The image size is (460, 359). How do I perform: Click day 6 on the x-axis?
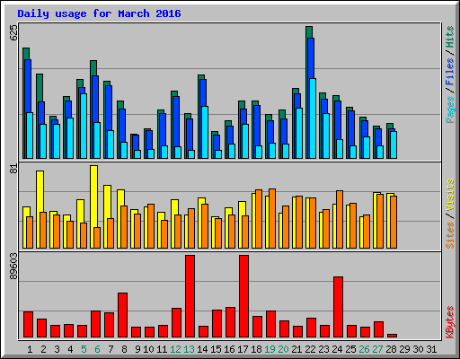[x=97, y=349]
